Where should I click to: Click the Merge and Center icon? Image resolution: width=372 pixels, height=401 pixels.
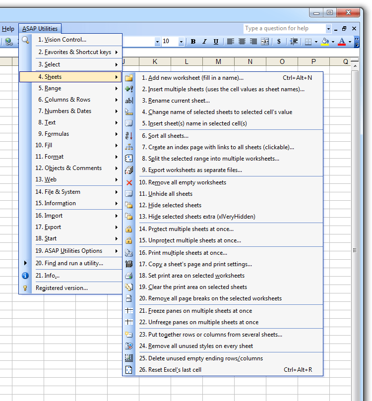[x=265, y=42]
